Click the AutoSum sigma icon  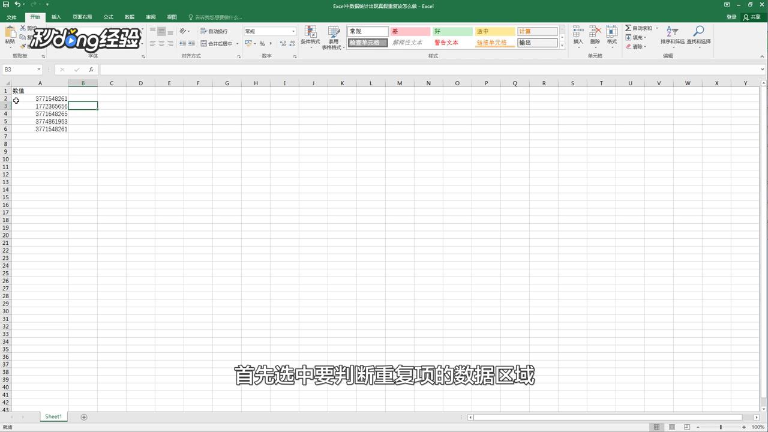click(628, 28)
